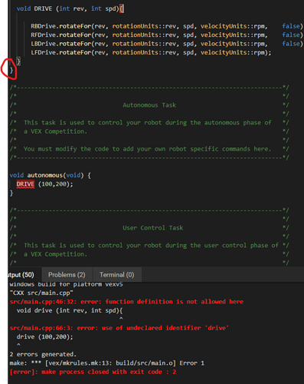This screenshot has width=304, height=384.
Task: Click error 'function definition is not allowed here'
Action: (126, 302)
